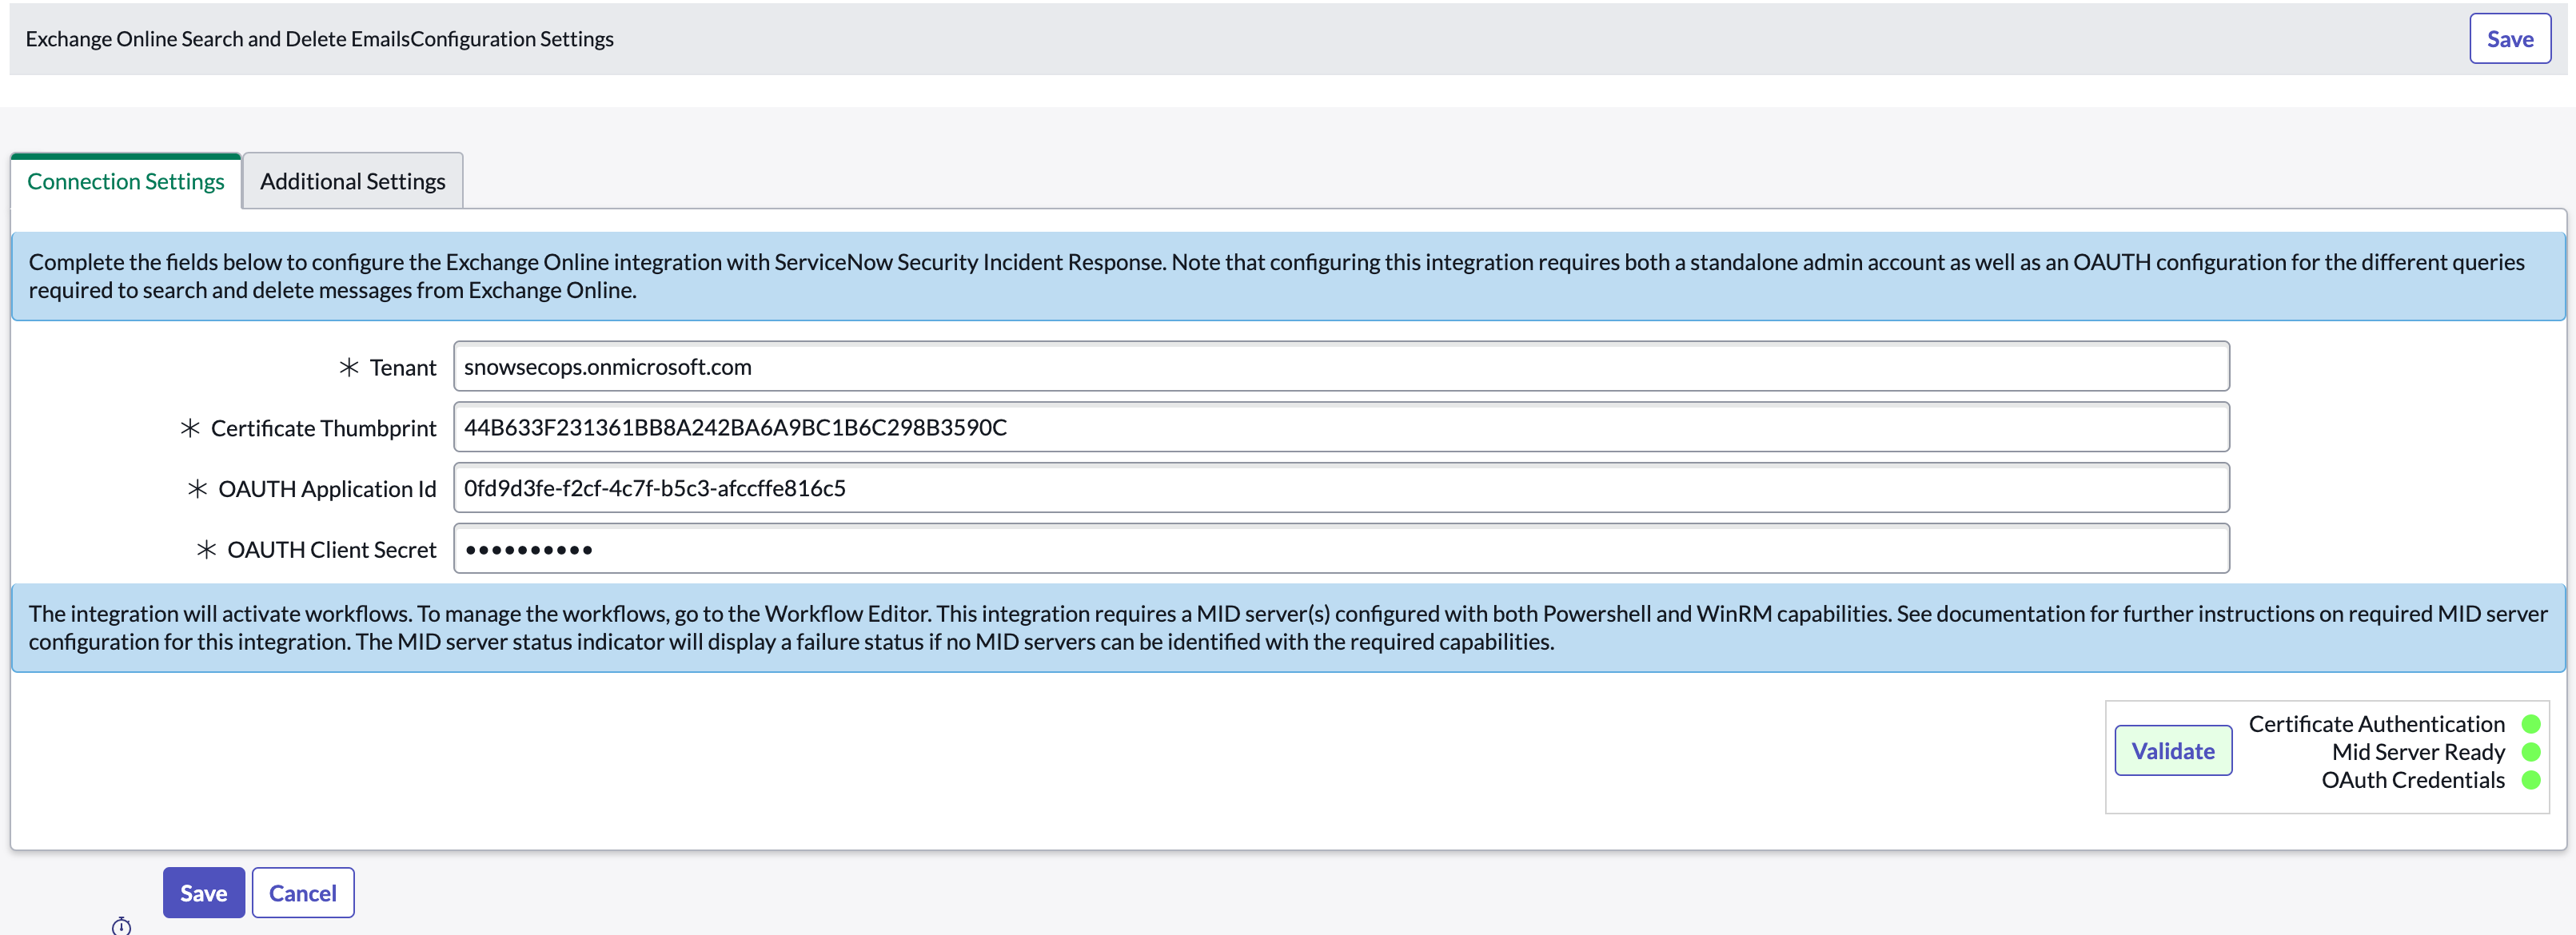Click the 'Certificate Authentication' status label
Viewport: 2576px width, 935px height.
point(2376,724)
